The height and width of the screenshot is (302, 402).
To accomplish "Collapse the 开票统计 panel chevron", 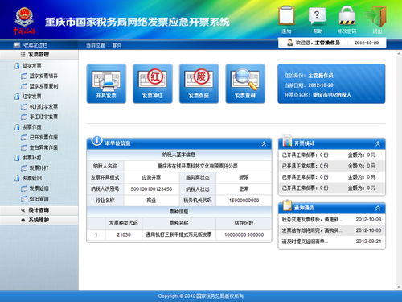I will pos(378,143).
